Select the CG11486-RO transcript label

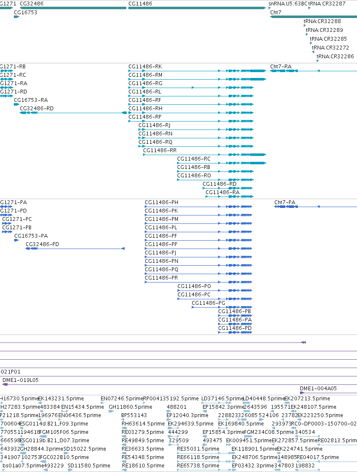[x=194, y=176]
